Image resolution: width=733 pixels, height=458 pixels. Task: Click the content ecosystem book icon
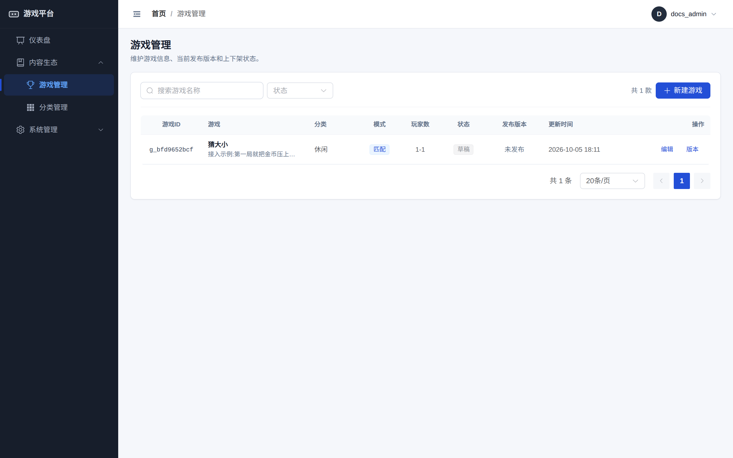[x=20, y=63]
